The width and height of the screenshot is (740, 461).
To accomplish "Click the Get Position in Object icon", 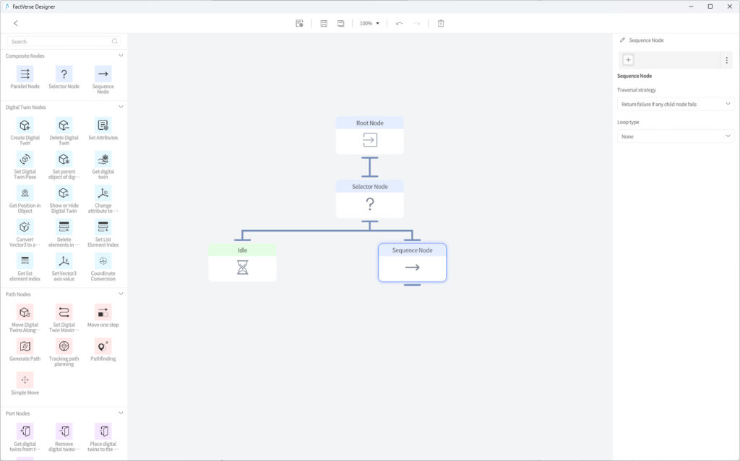I will pos(25,193).
